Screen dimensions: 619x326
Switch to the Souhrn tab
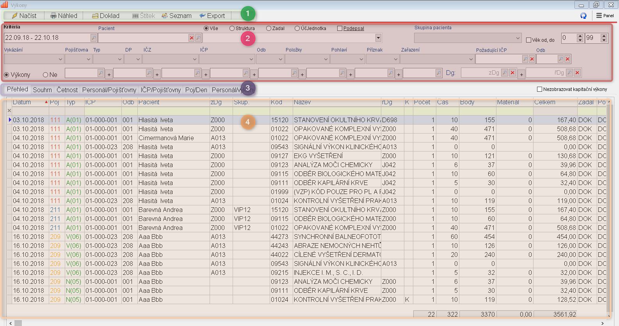[42, 90]
